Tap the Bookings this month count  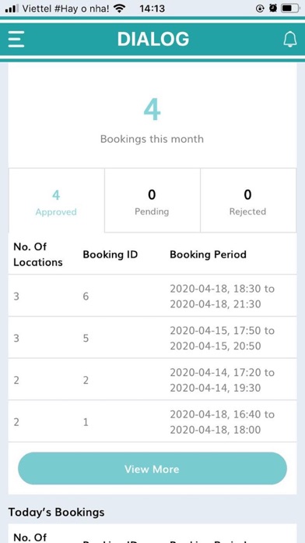point(152,110)
